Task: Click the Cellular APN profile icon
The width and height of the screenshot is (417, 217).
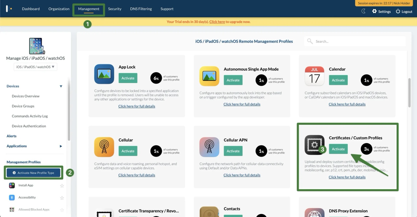Action: click(209, 147)
